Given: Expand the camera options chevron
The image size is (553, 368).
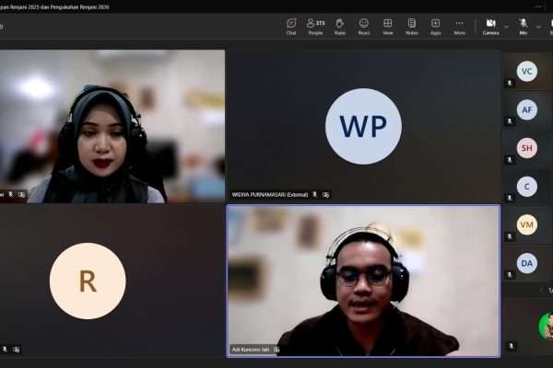Looking at the screenshot, I should pyautogui.click(x=507, y=26).
